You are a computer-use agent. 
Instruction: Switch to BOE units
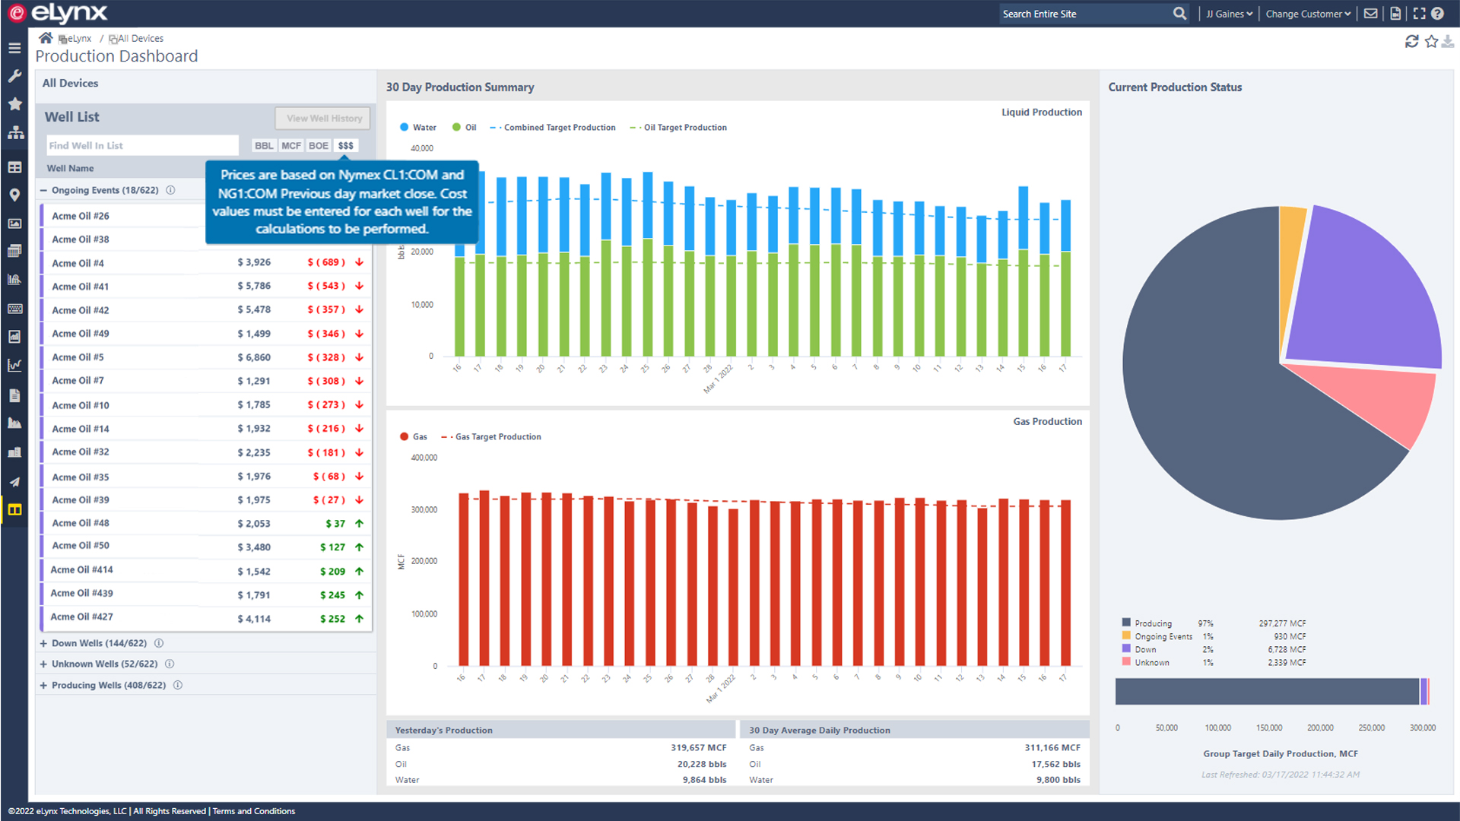(x=318, y=145)
